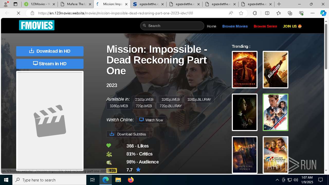The image size is (329, 185).
Task: View site information lock icon
Action: [x=32, y=13]
